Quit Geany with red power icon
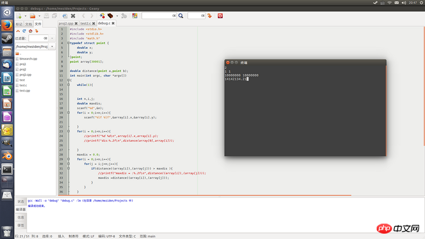 point(220,16)
